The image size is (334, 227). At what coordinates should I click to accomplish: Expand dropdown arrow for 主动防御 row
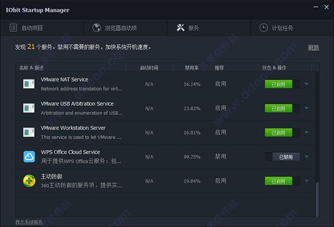tap(307, 181)
